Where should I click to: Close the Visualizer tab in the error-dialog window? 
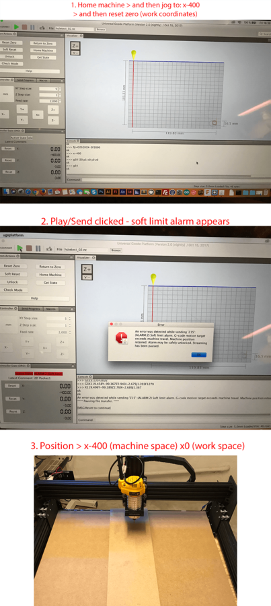pyautogui.click(x=93, y=258)
